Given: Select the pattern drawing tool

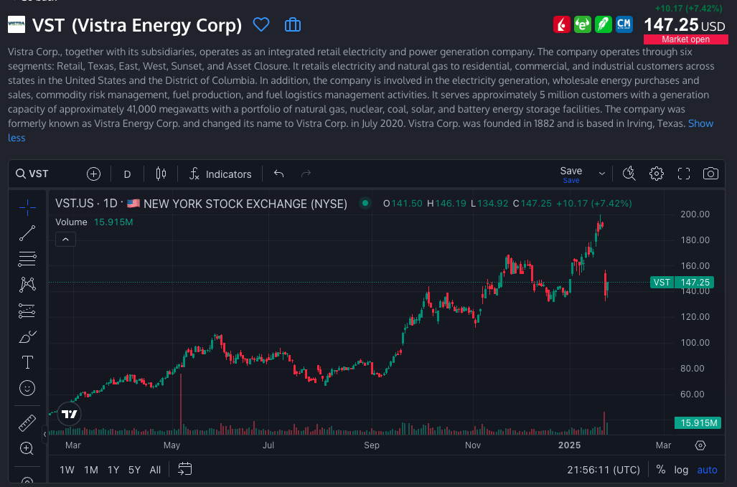Looking at the screenshot, I should (x=27, y=285).
